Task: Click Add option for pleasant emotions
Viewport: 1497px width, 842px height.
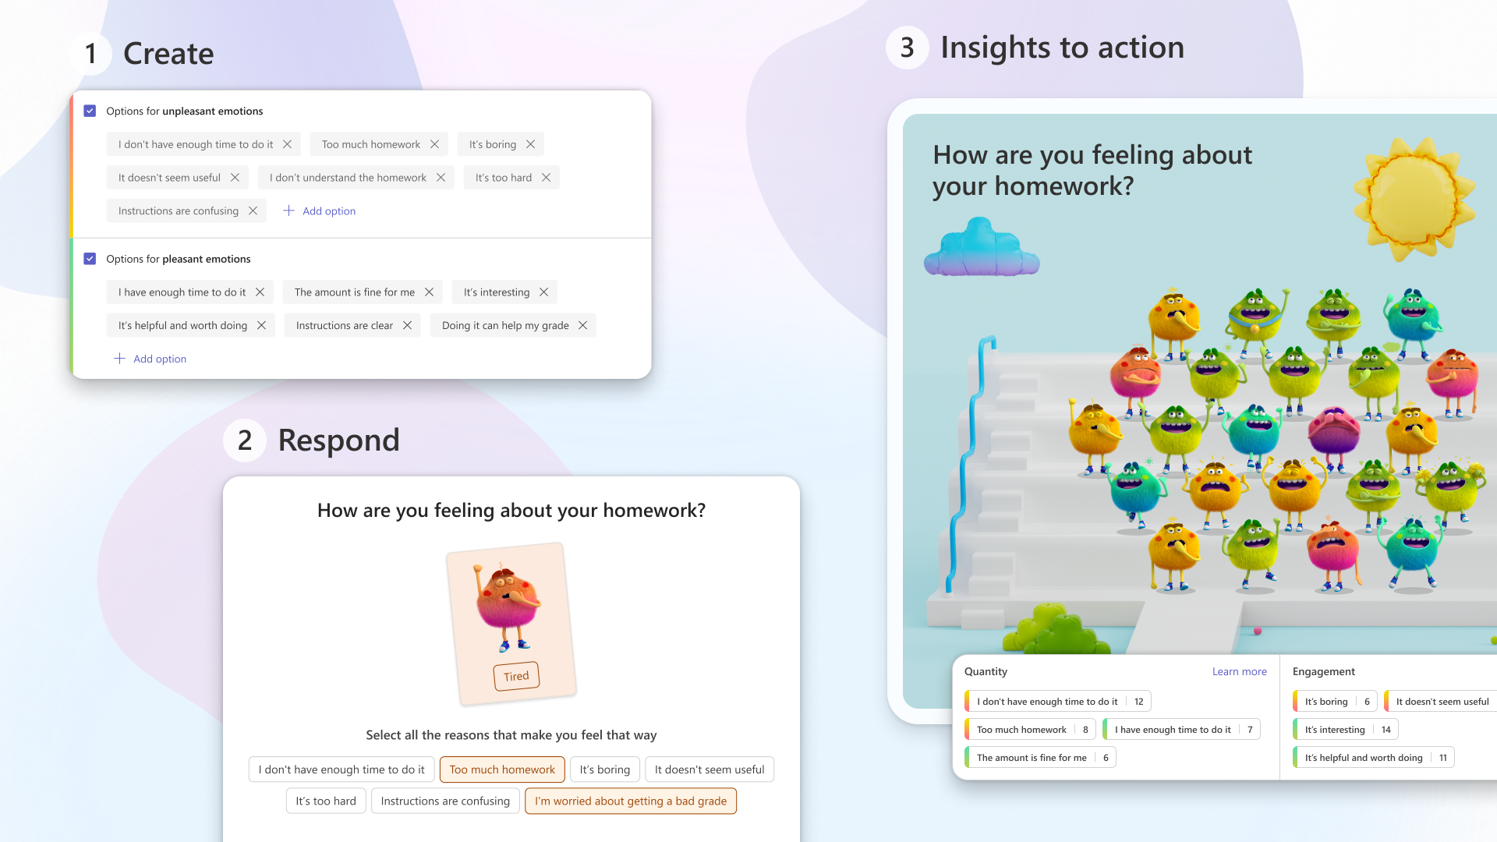Action: (149, 359)
